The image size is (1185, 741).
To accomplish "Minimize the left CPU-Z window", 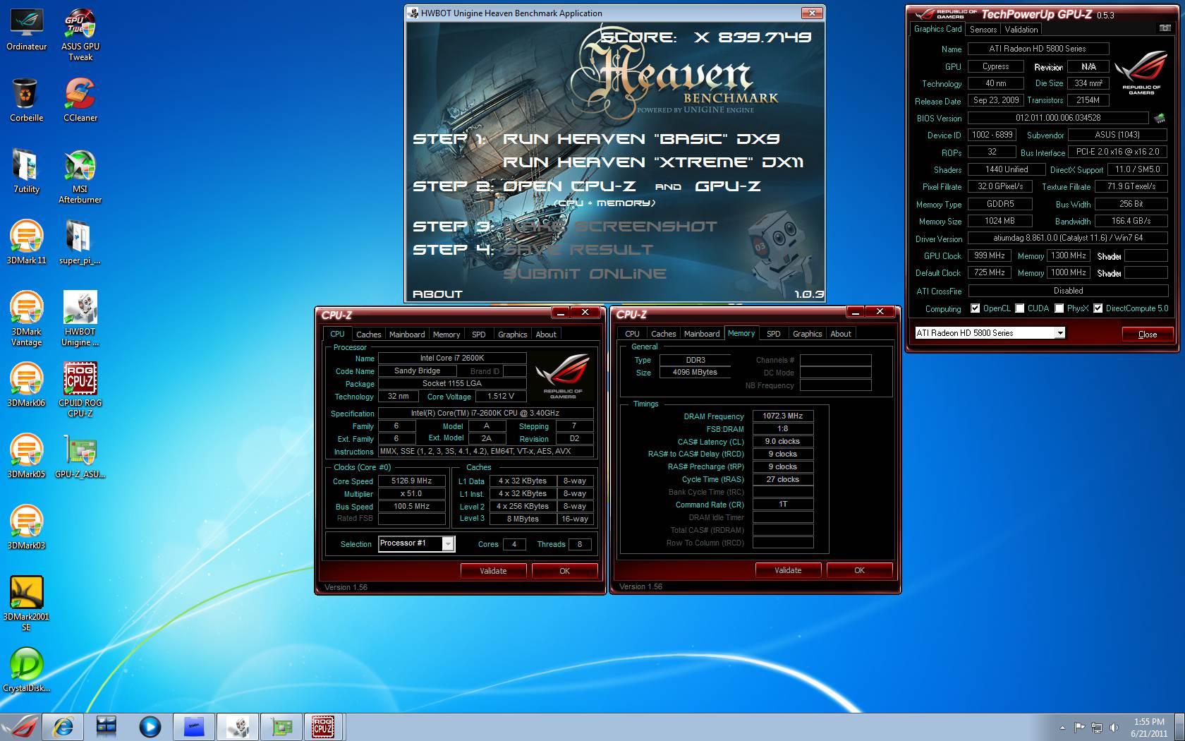I will pyautogui.click(x=561, y=312).
